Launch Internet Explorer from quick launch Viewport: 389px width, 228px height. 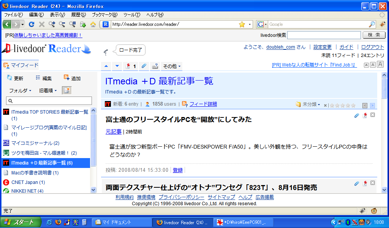point(49,222)
